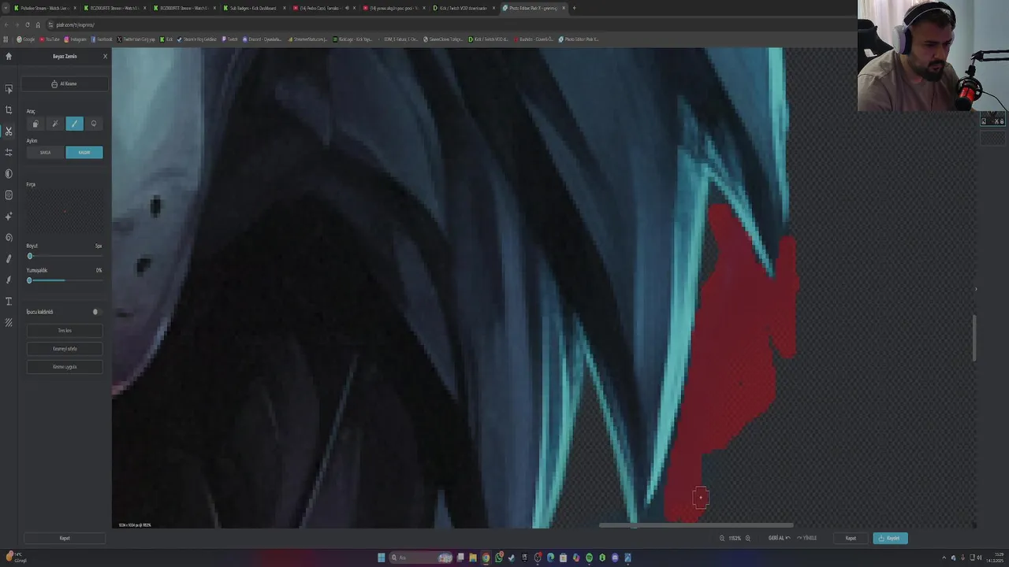Show hidden system tray icons
This screenshot has width=1009, height=567.
(945, 558)
